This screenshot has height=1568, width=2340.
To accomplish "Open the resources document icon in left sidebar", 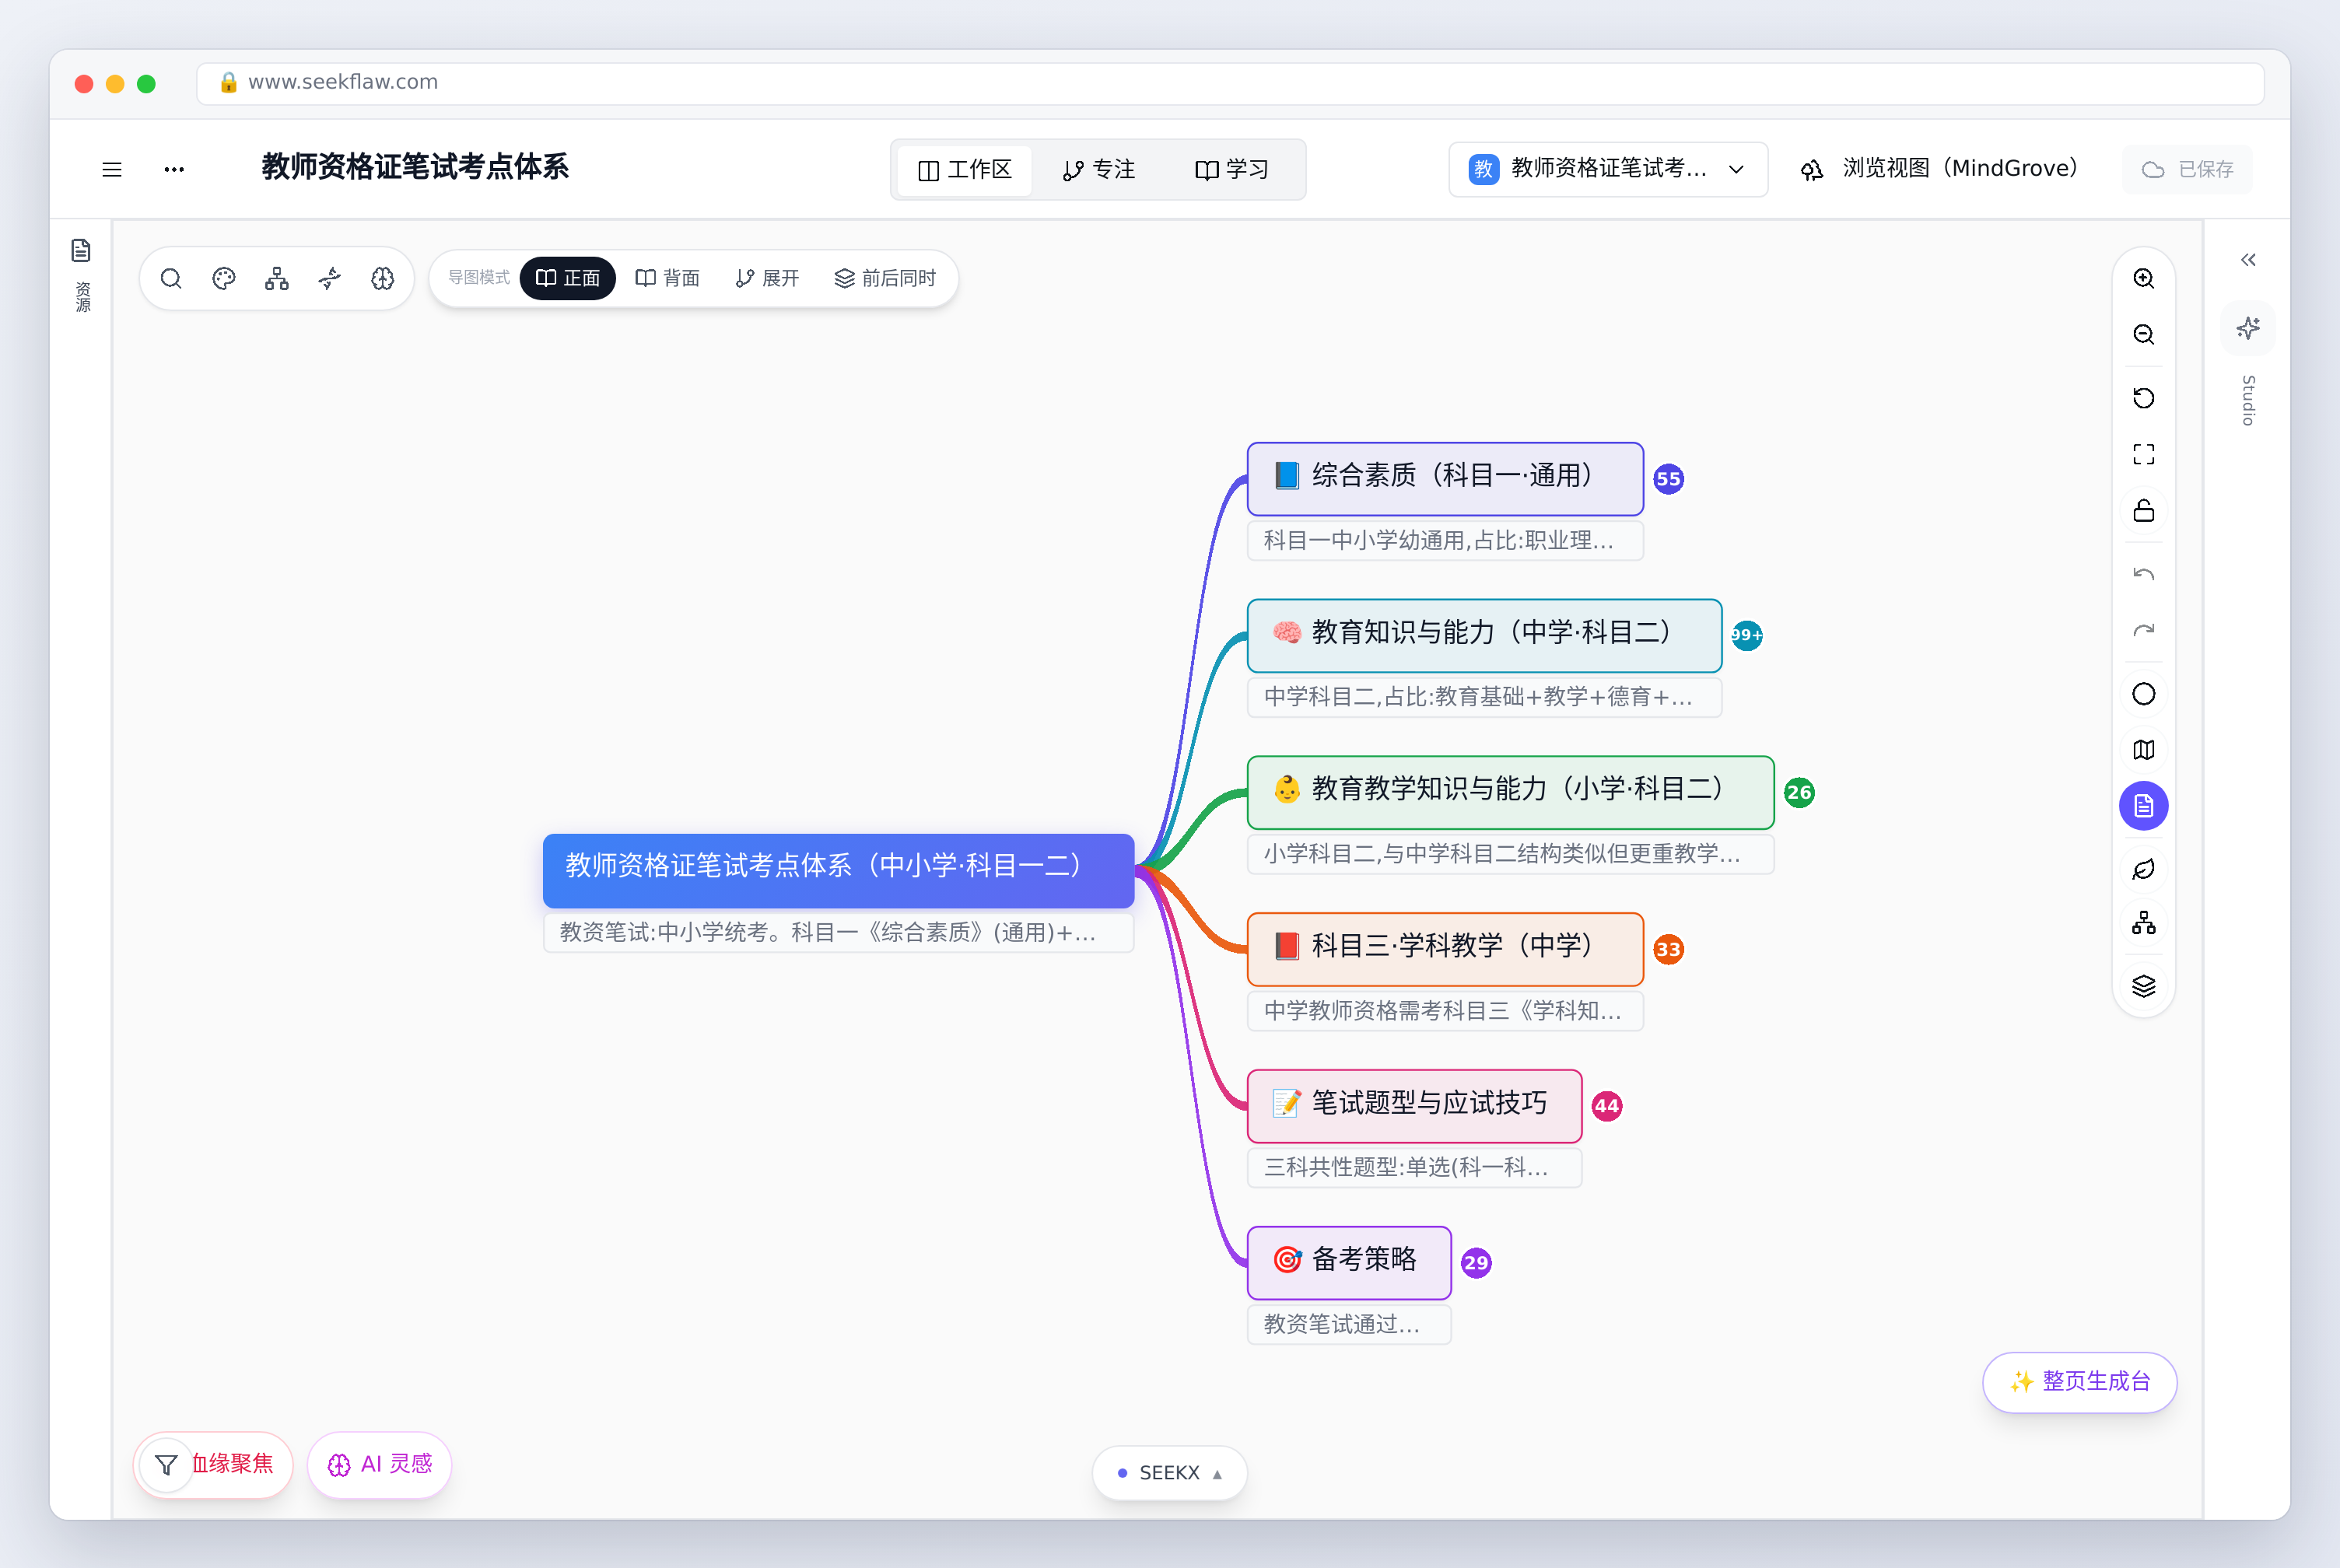I will (x=81, y=250).
